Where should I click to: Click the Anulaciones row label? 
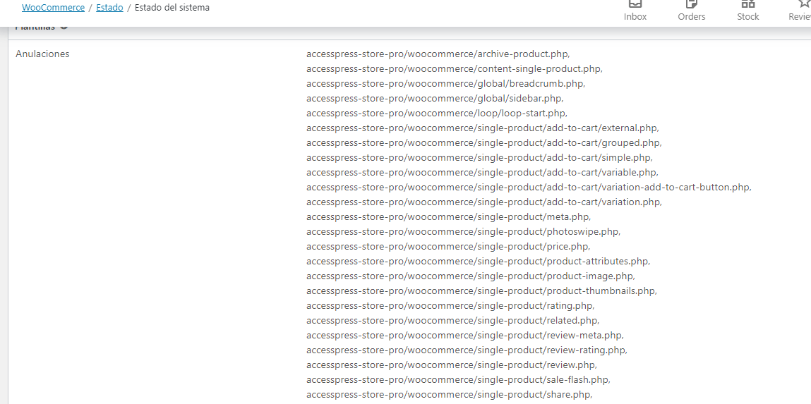coord(42,54)
